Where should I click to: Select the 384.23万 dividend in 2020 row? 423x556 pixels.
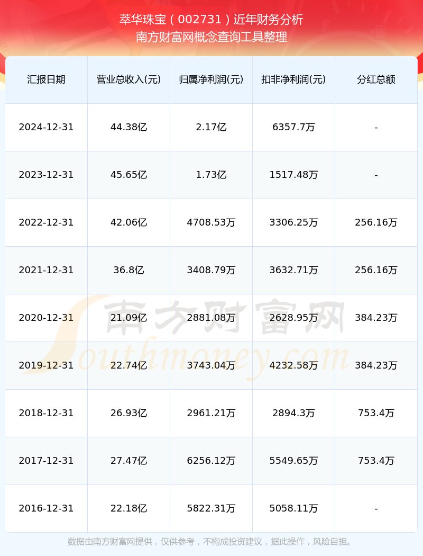376,318
